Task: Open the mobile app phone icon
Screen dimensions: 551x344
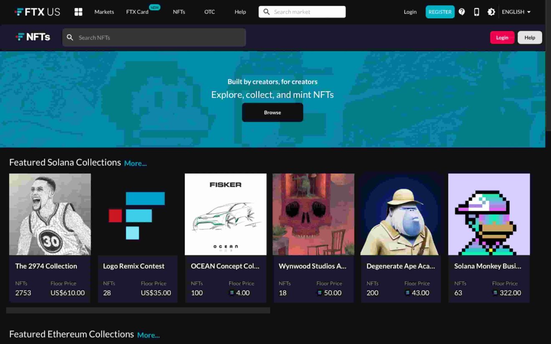Action: pyautogui.click(x=476, y=12)
